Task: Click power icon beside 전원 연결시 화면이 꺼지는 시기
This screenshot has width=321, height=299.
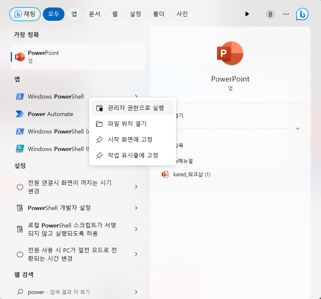Action: [20, 187]
